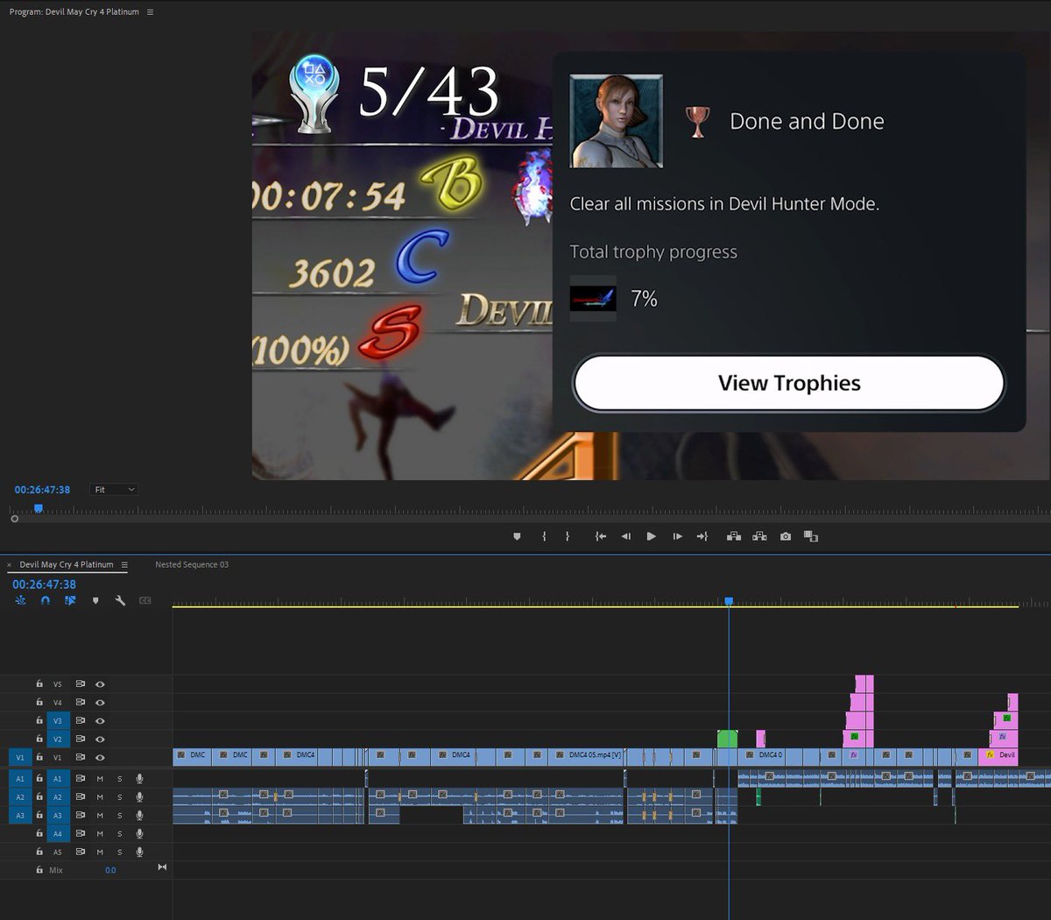Hide the V3 video track output
Viewport: 1051px width, 920px height.
(100, 721)
